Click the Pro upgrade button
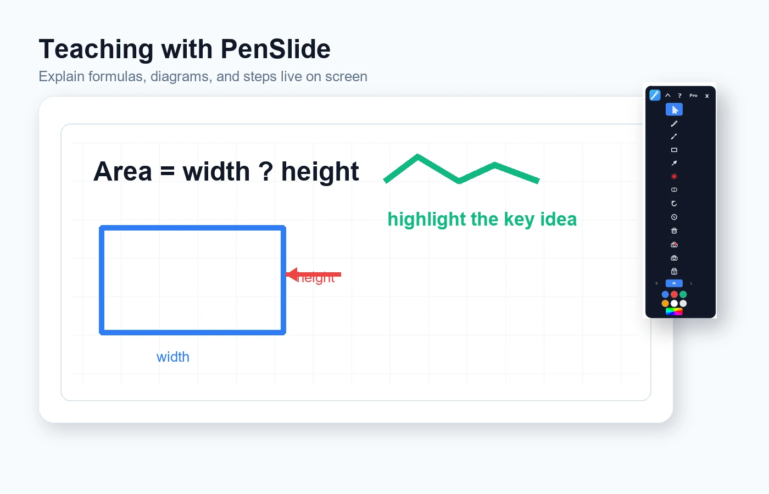Screen dimensions: 769x494 (x=693, y=96)
